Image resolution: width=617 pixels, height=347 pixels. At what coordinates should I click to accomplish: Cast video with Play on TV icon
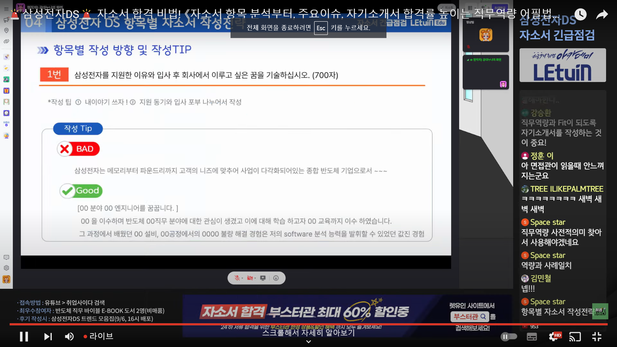(x=575, y=336)
